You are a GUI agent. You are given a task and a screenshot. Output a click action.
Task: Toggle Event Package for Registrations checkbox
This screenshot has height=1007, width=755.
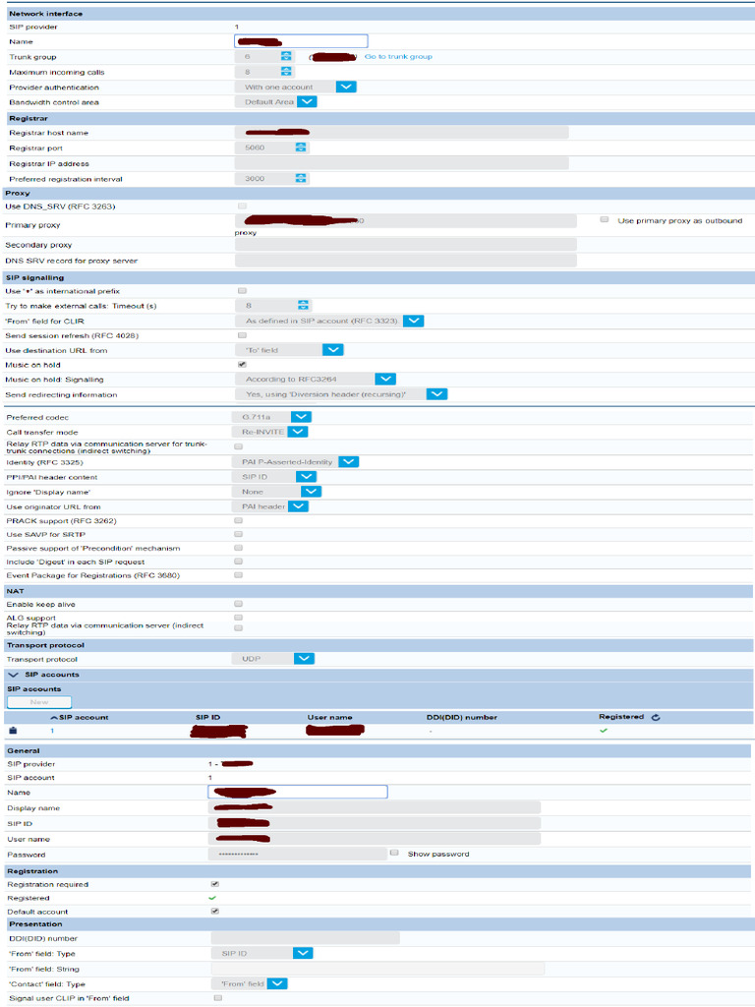(238, 575)
